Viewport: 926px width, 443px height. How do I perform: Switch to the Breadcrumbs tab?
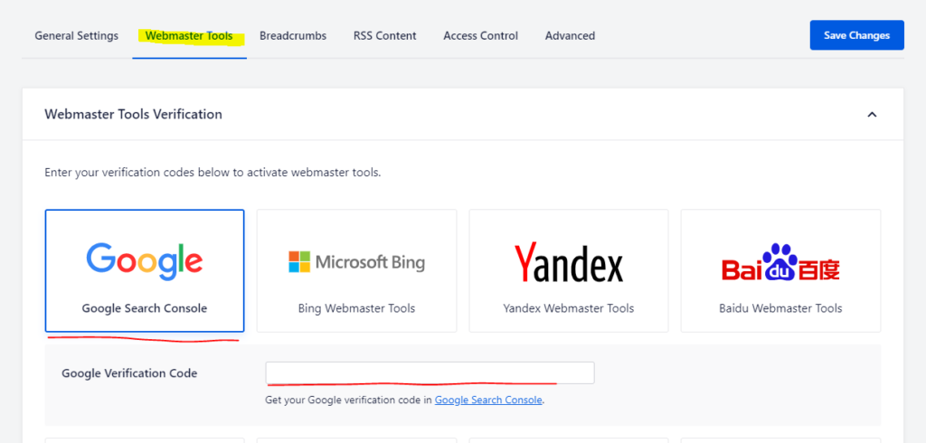coord(293,36)
